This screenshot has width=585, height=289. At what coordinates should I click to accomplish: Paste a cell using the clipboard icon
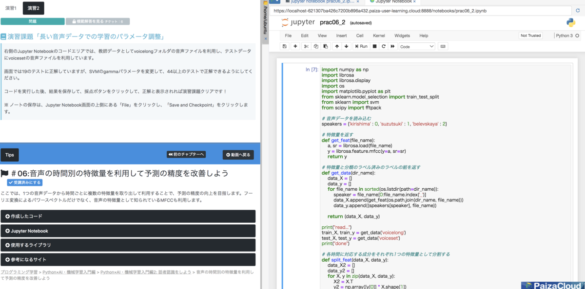326,46
